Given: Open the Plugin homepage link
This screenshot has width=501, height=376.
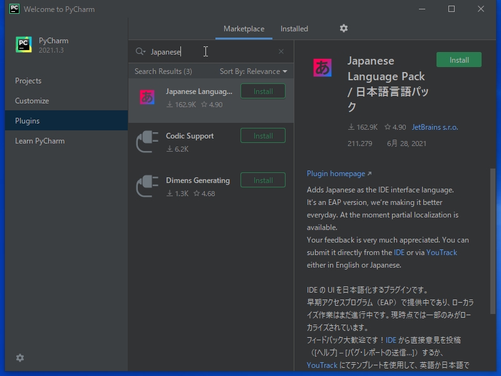Looking at the screenshot, I should tap(339, 174).
